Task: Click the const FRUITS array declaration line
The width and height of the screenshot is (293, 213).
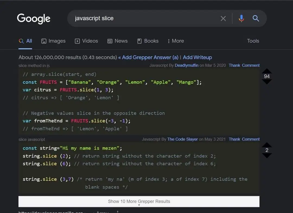Action: click(x=112, y=82)
